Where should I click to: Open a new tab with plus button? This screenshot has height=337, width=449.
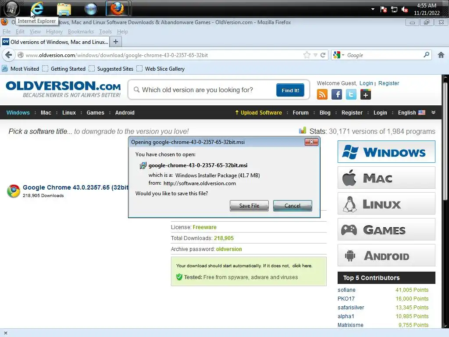pos(116,42)
